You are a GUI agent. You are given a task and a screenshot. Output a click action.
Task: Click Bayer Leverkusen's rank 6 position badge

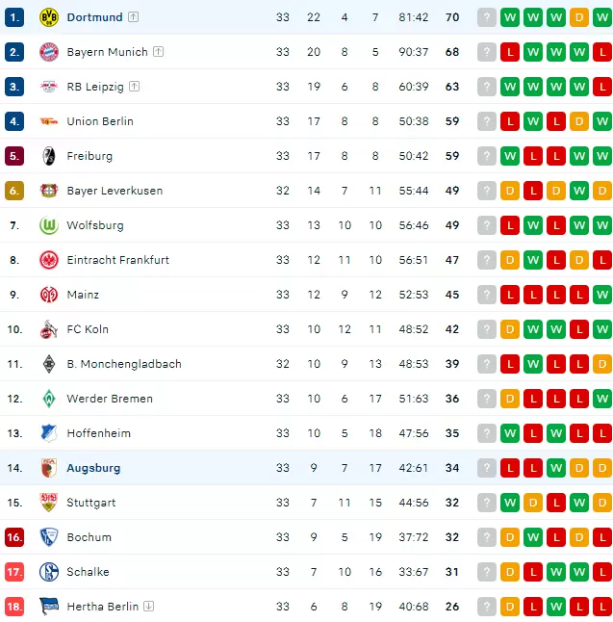(14, 191)
